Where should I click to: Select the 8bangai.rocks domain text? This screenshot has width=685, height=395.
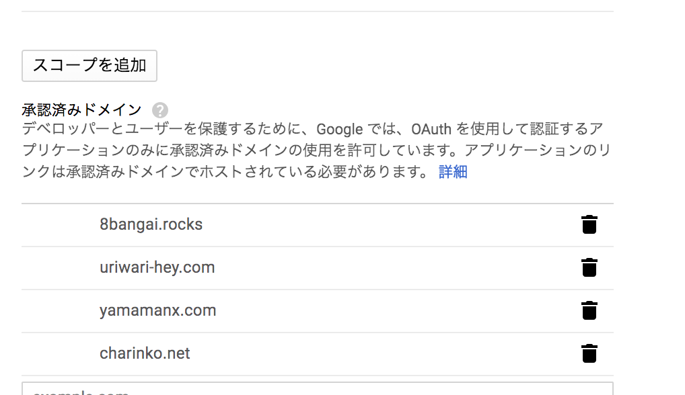click(x=151, y=224)
